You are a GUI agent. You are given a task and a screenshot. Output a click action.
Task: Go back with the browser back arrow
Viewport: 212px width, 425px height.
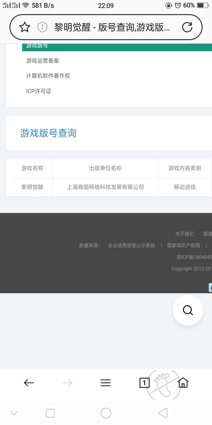click(29, 383)
